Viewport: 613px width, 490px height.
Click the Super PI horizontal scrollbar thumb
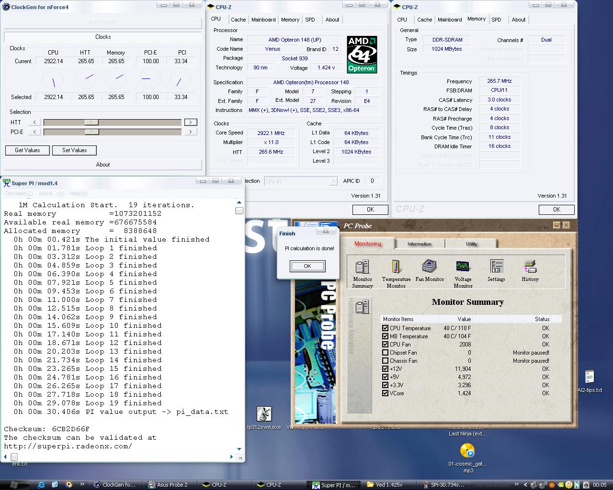pyautogui.click(x=14, y=457)
